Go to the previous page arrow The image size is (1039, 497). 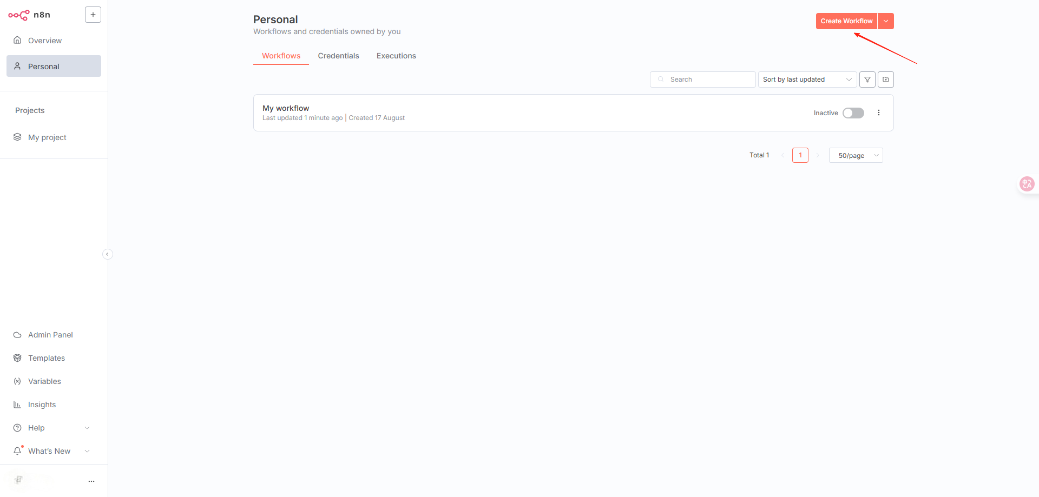coord(782,155)
